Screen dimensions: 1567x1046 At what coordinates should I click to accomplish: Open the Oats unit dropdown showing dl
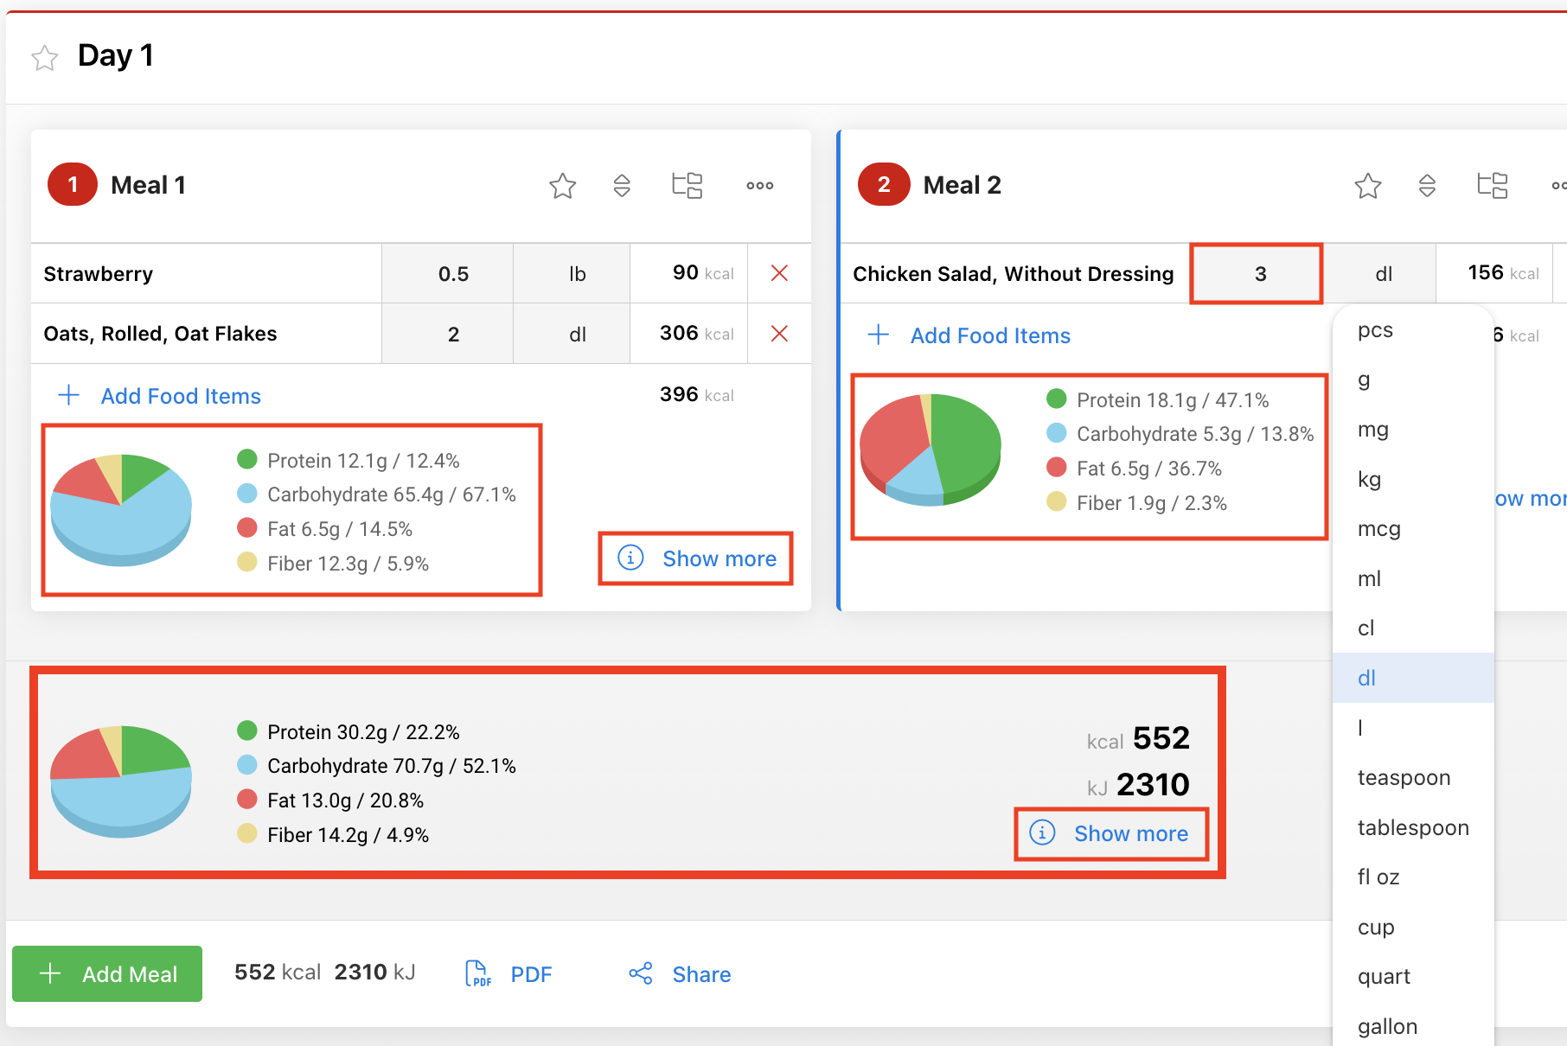click(x=572, y=334)
